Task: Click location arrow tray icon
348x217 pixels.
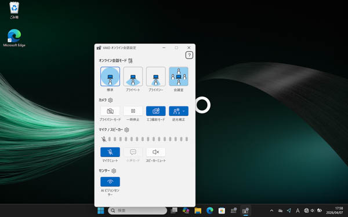Action: pyautogui.click(x=289, y=211)
